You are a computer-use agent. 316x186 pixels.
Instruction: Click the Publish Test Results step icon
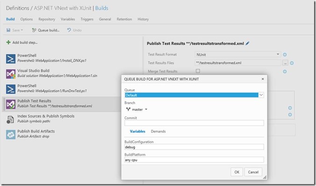(x=11, y=104)
